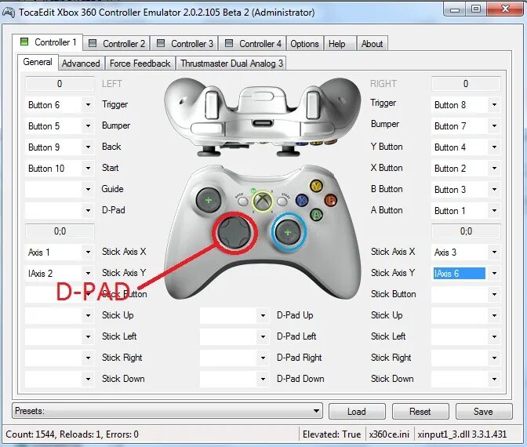Open the Options tab
The height and width of the screenshot is (447, 527).
coord(304,43)
